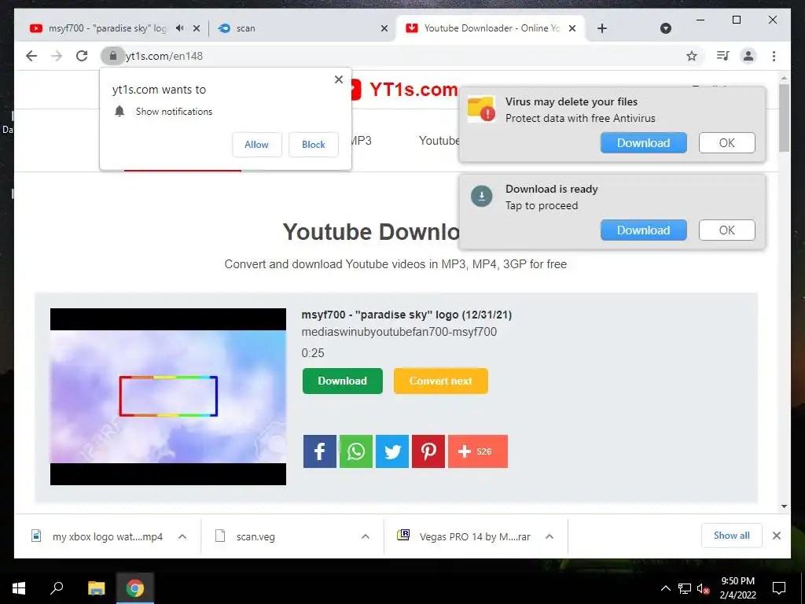Image resolution: width=805 pixels, height=604 pixels.
Task: Close the downloads bar
Action: [776, 536]
